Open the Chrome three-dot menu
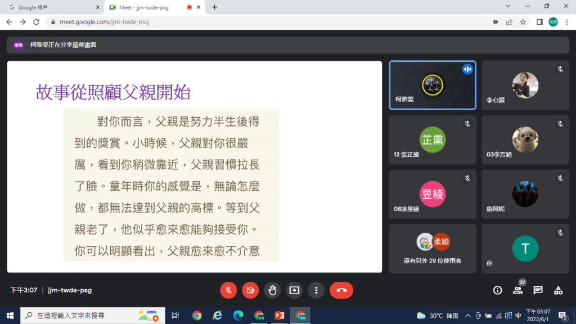Image resolution: width=576 pixels, height=324 pixels. click(x=567, y=22)
